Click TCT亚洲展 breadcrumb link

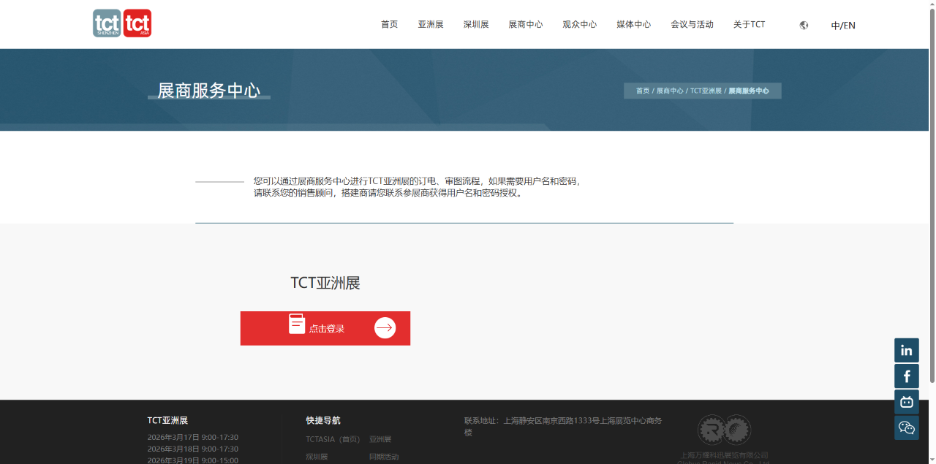(x=706, y=91)
